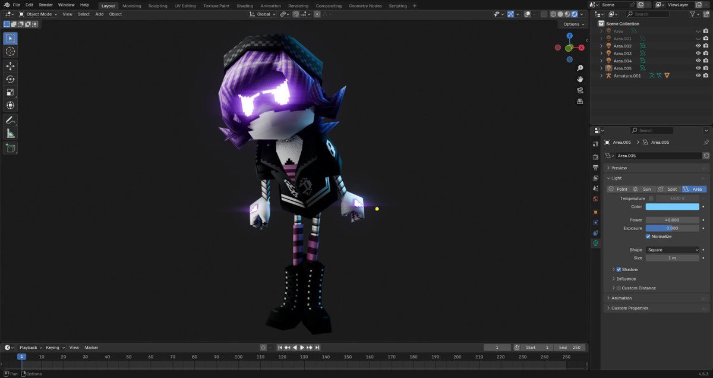Image resolution: width=713 pixels, height=378 pixels.
Task: Expand the Influence subpanel
Action: click(x=626, y=279)
